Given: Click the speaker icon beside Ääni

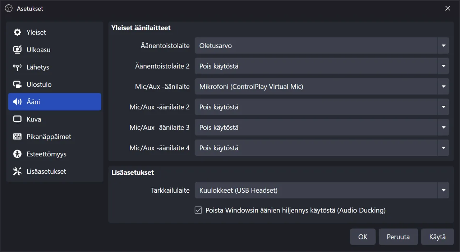Looking at the screenshot, I should (x=17, y=102).
